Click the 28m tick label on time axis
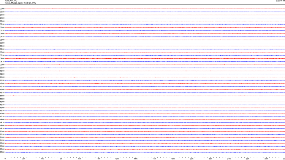 [x=266, y=159]
